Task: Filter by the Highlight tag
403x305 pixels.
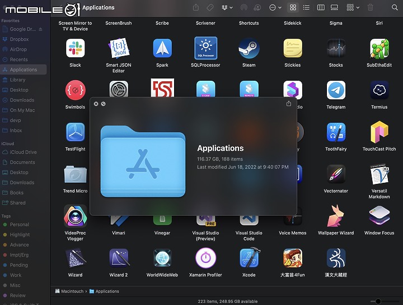Action: point(24,235)
